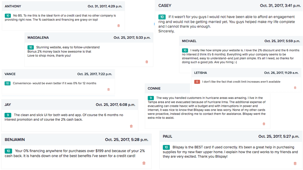Trash Benjamin's review
The height and width of the screenshot is (170, 303).
point(144,163)
